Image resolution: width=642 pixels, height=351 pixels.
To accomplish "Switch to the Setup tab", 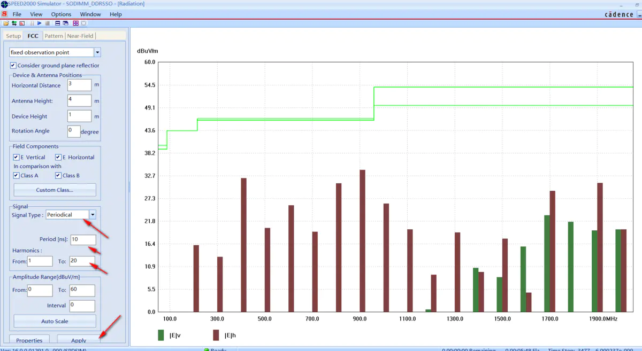I will tap(13, 36).
